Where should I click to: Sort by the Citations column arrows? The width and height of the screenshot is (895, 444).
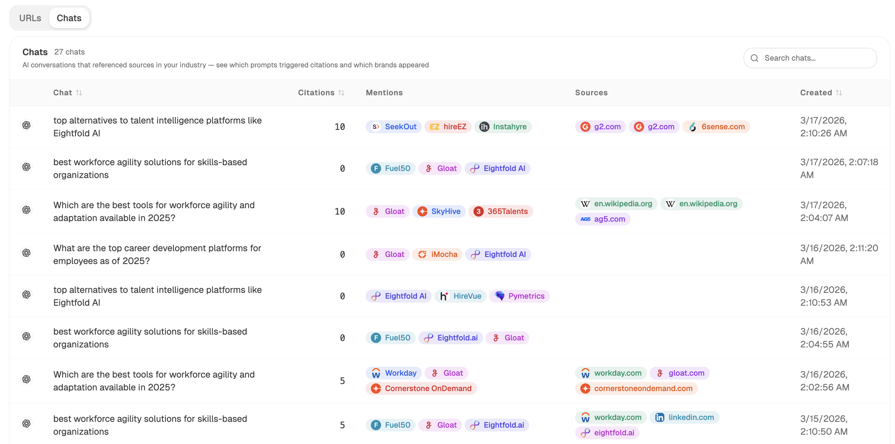(341, 93)
